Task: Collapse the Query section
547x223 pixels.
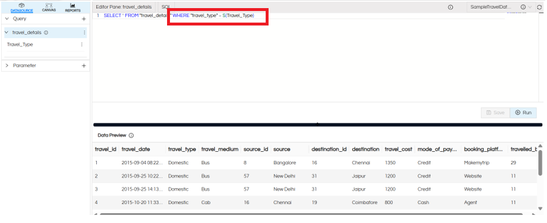Action: point(7,19)
